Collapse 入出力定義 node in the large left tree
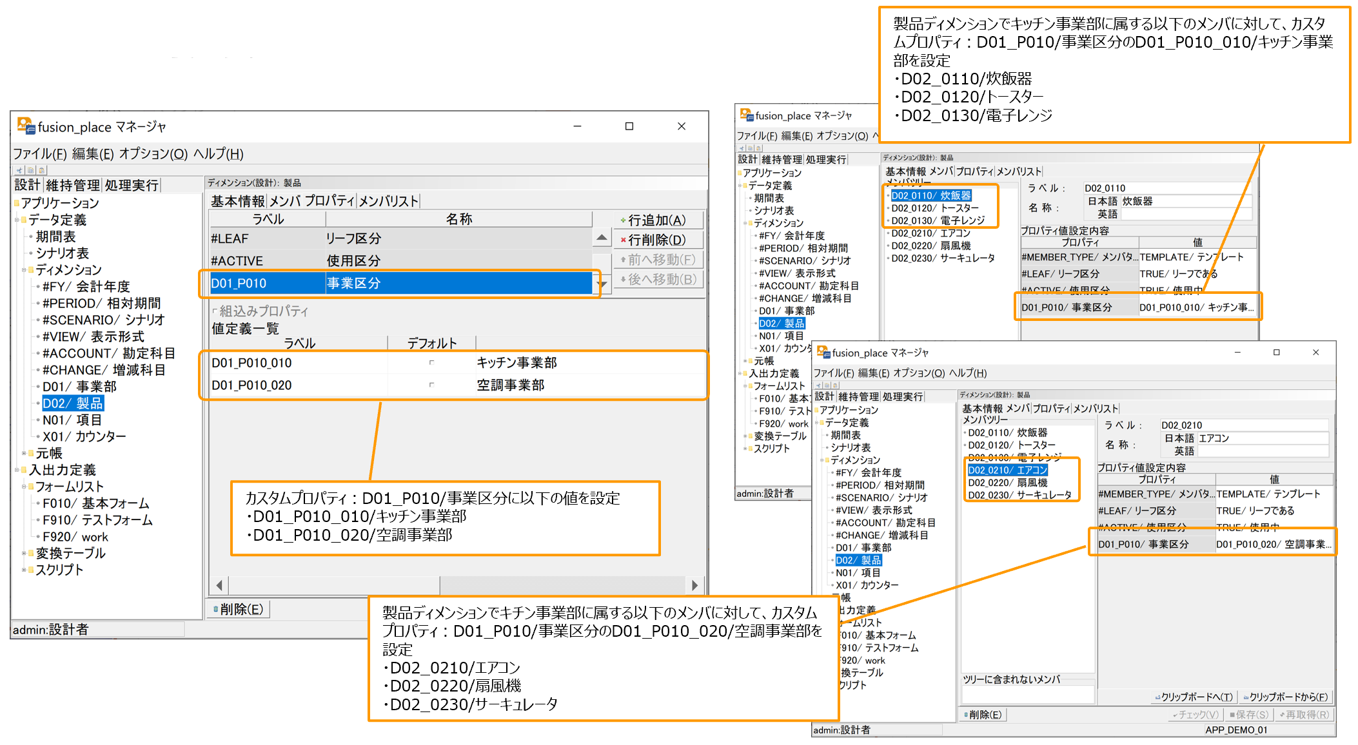The height and width of the screenshot is (745, 1358). 17,470
